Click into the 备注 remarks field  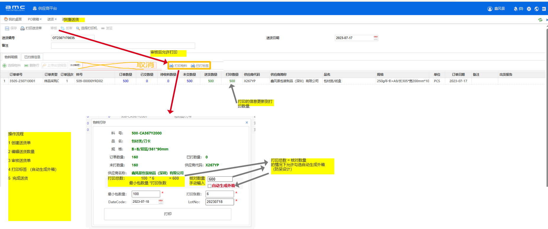tap(123, 46)
